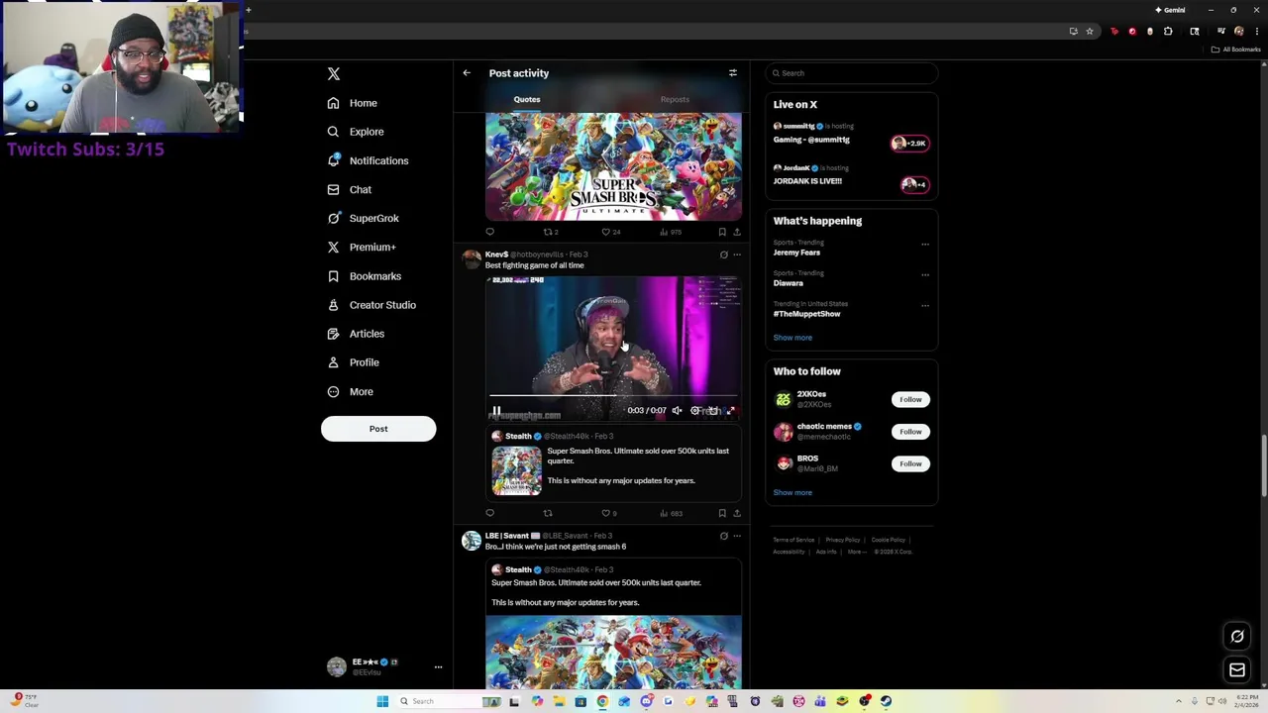Viewport: 1268px width, 713px height.
Task: Show more under Who to follow
Action: (792, 492)
